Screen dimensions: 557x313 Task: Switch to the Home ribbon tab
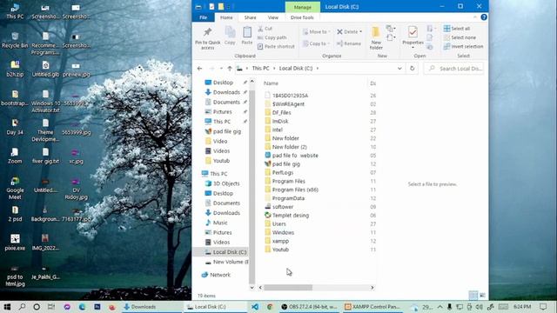tap(226, 17)
